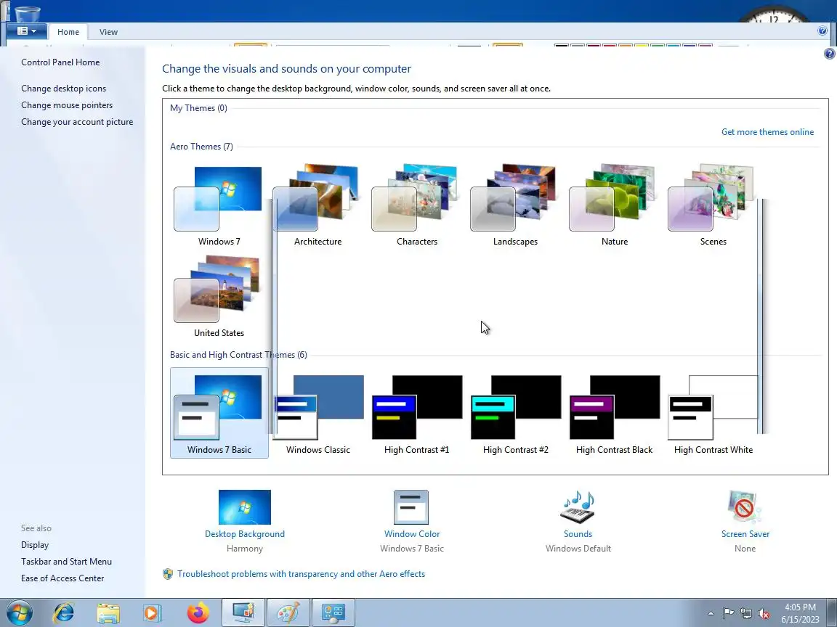Click the Desktop Background link text
Viewport: 837px width, 627px height.
click(x=244, y=533)
